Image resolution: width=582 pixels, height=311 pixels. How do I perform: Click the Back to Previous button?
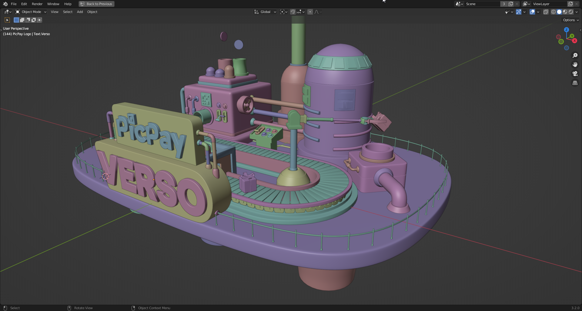coord(96,4)
